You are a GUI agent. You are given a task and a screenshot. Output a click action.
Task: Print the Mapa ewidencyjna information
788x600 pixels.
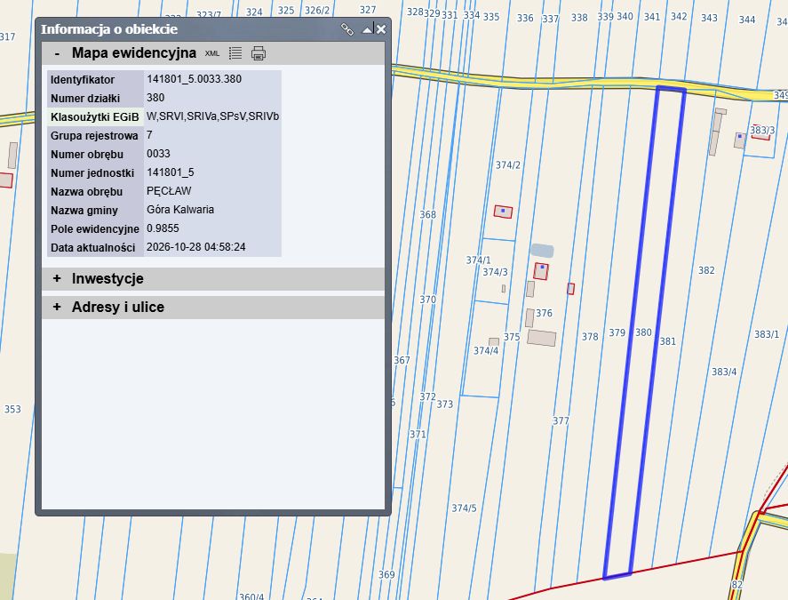259,52
